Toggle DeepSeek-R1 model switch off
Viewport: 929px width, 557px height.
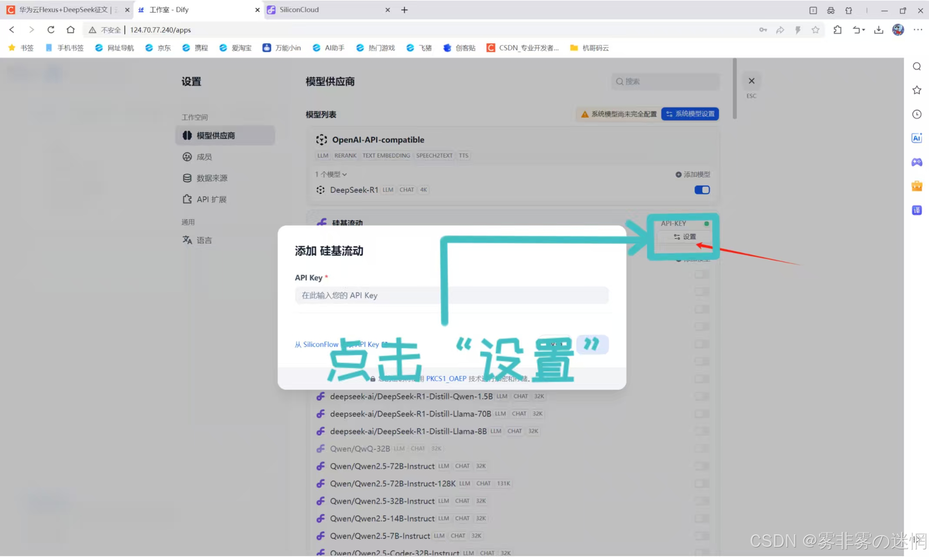point(702,190)
